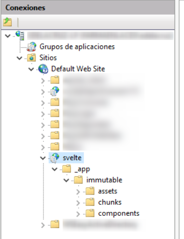Collapse the server root node
Viewport: 184px width, 239px height.
(8, 36)
